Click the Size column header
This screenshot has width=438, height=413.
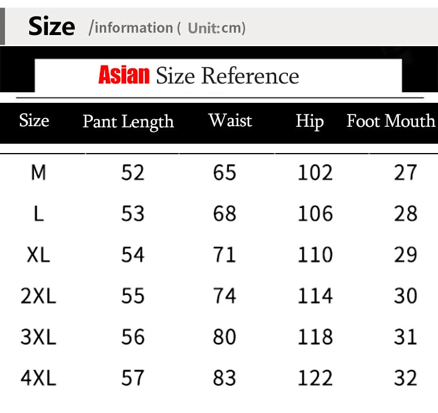[x=34, y=121]
